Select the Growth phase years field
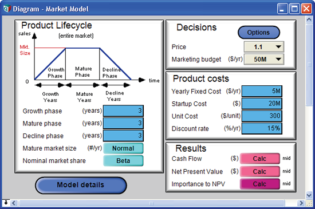315x209 pixels. click(123, 111)
